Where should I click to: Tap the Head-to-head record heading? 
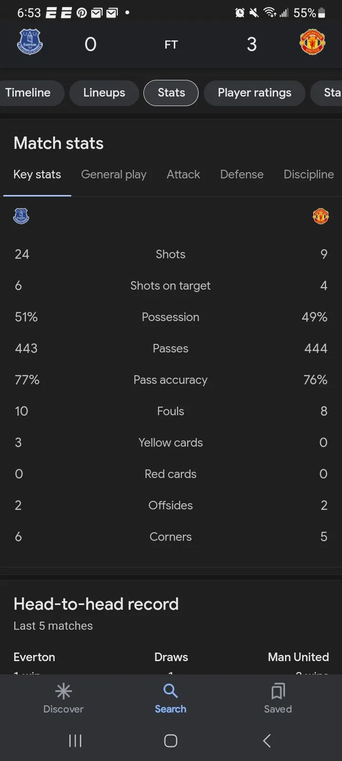click(x=96, y=604)
